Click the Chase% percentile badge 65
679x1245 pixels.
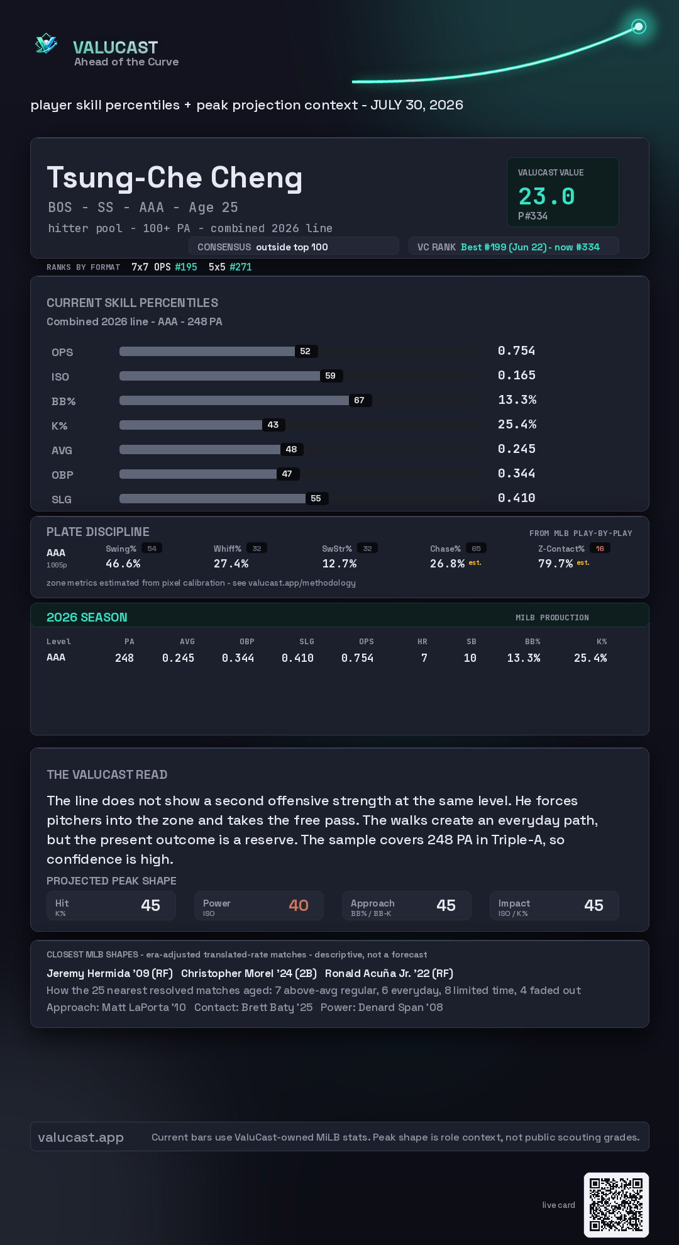coord(477,549)
